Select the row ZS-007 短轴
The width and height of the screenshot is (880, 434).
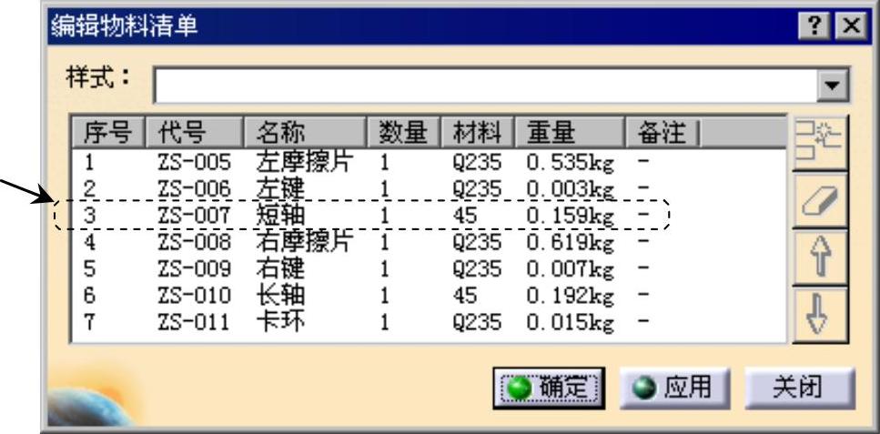click(x=429, y=216)
